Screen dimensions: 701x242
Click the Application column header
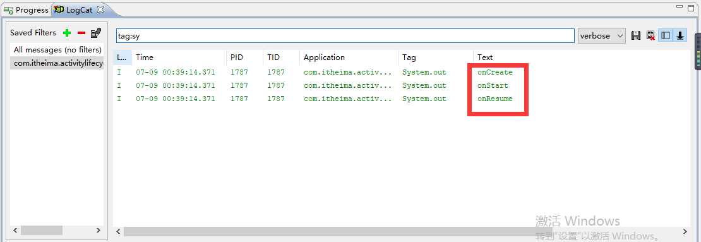click(349, 57)
